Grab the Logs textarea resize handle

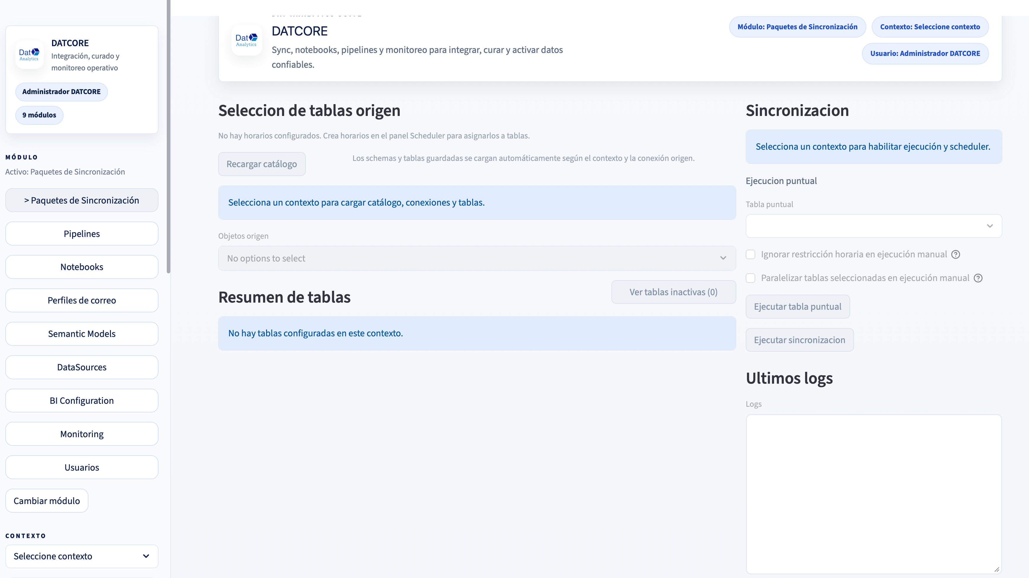pos(997,569)
